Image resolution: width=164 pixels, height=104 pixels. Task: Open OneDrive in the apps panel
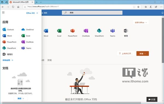[x=28, y=29]
